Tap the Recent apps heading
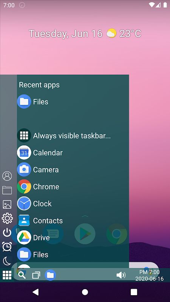Viewport: 170px width, 302px height. pyautogui.click(x=39, y=85)
